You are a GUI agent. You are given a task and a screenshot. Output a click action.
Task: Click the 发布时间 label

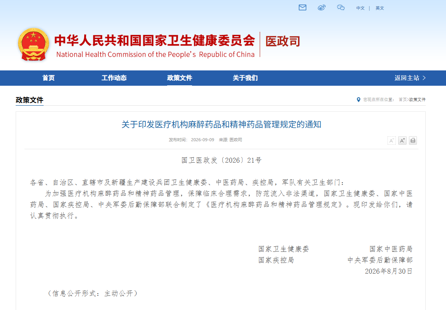[178, 140]
